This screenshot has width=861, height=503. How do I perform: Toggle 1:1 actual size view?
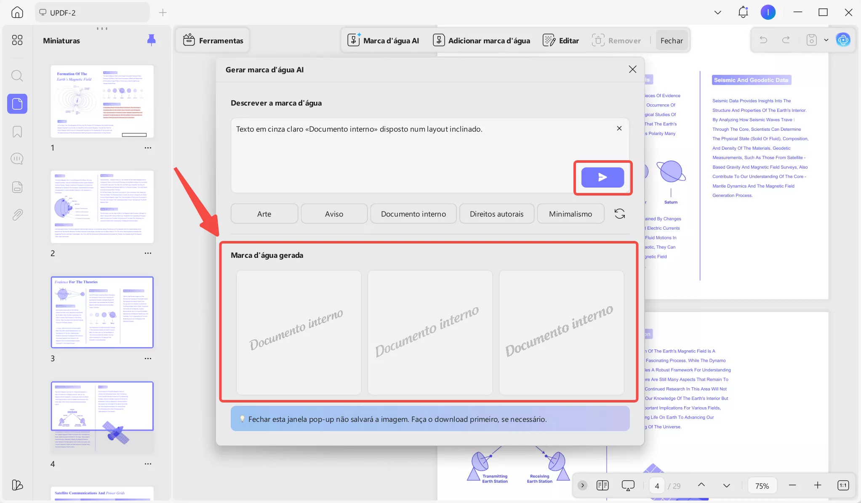point(843,485)
